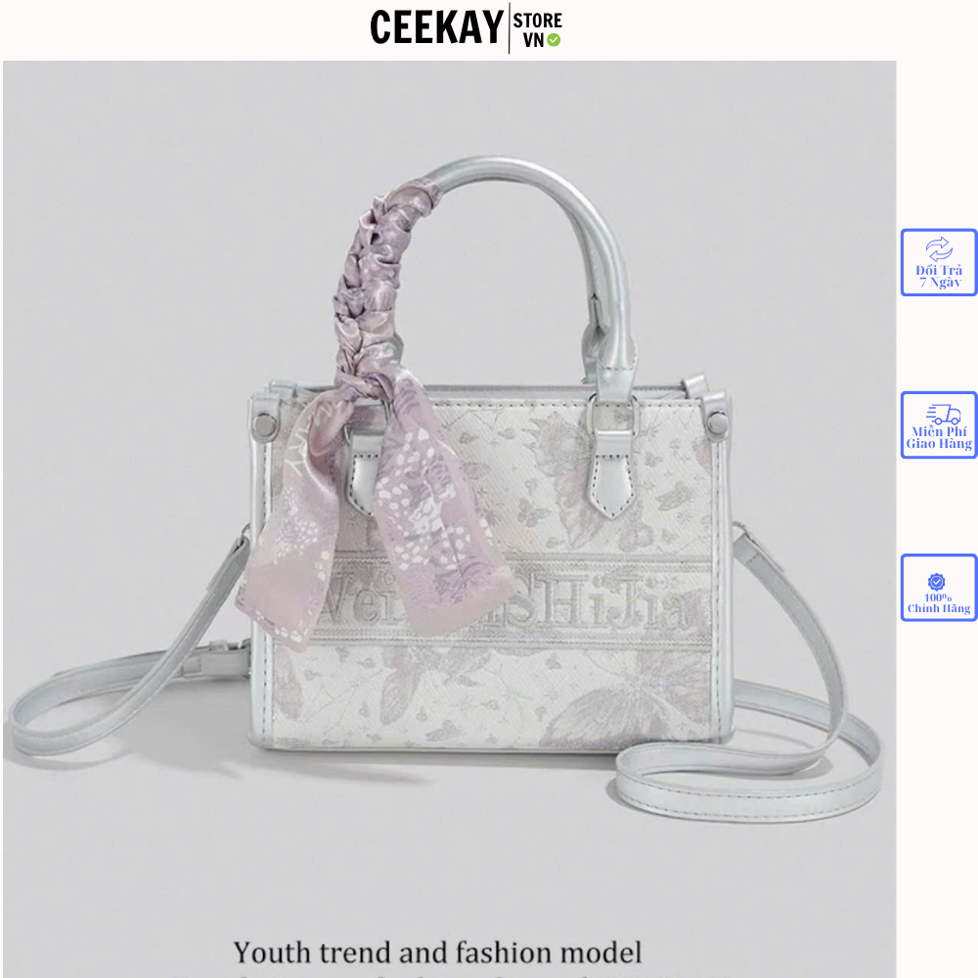Select the 100% Chính Hãng badge text
978x978 pixels.
939,602
